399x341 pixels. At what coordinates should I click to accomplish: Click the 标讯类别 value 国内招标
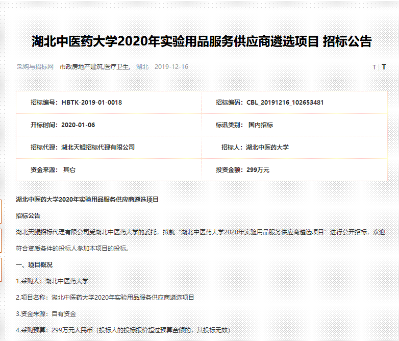coord(261,125)
